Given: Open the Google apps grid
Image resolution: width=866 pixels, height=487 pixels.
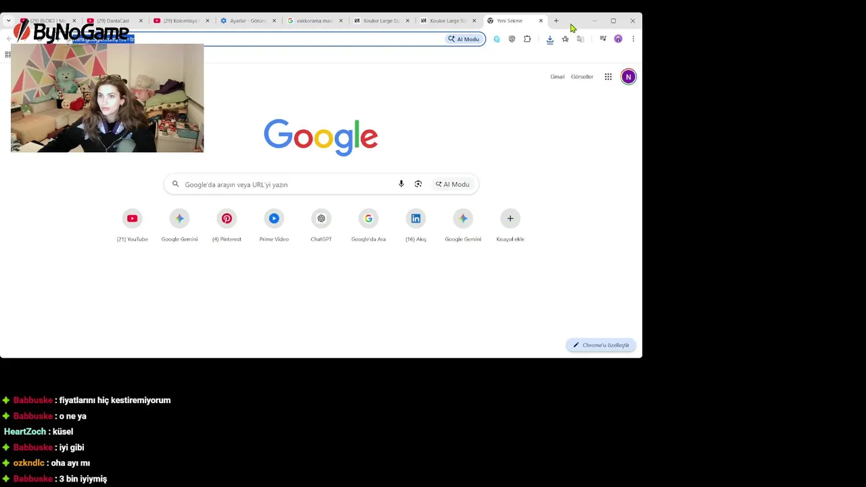Looking at the screenshot, I should click(608, 76).
